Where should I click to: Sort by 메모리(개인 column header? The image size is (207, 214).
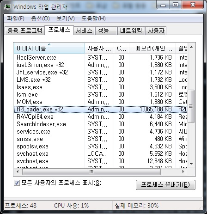pos(152,48)
